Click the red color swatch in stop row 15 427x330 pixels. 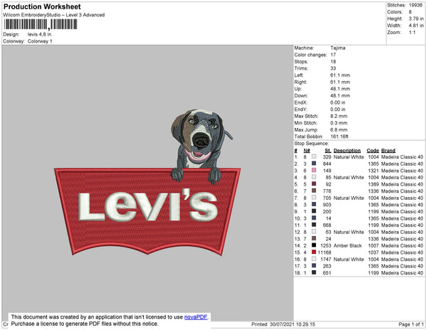[x=314, y=252]
